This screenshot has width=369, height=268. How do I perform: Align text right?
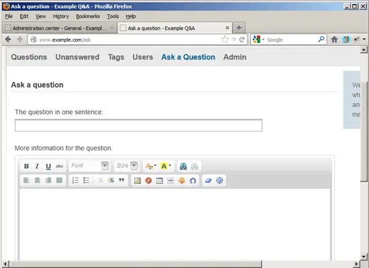coord(48,181)
